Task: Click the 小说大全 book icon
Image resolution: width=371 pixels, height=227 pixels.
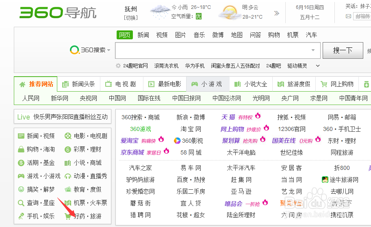Action: click(237, 84)
